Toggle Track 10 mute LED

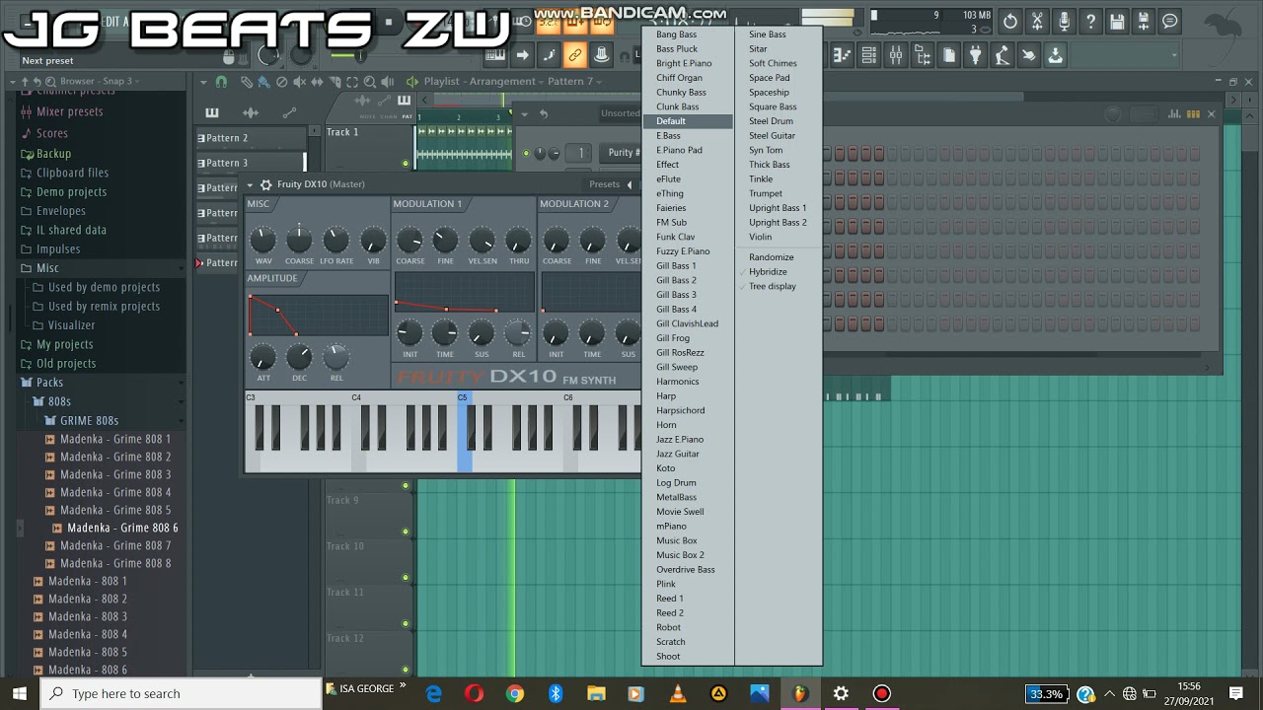tap(406, 578)
